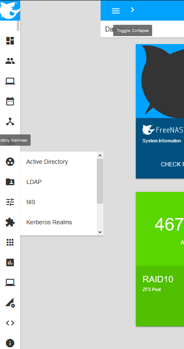Click the submenu scrollbar thumb
The image size is (184, 349).
pyautogui.click(x=100, y=181)
